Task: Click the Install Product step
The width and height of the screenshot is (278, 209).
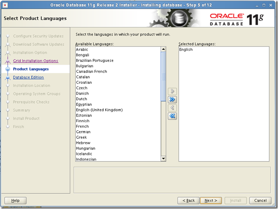Action: point(26,118)
